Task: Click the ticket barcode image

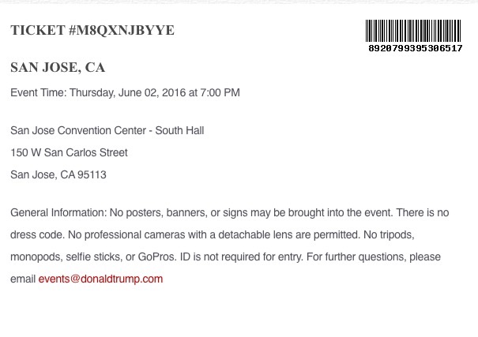Action: 413,31
